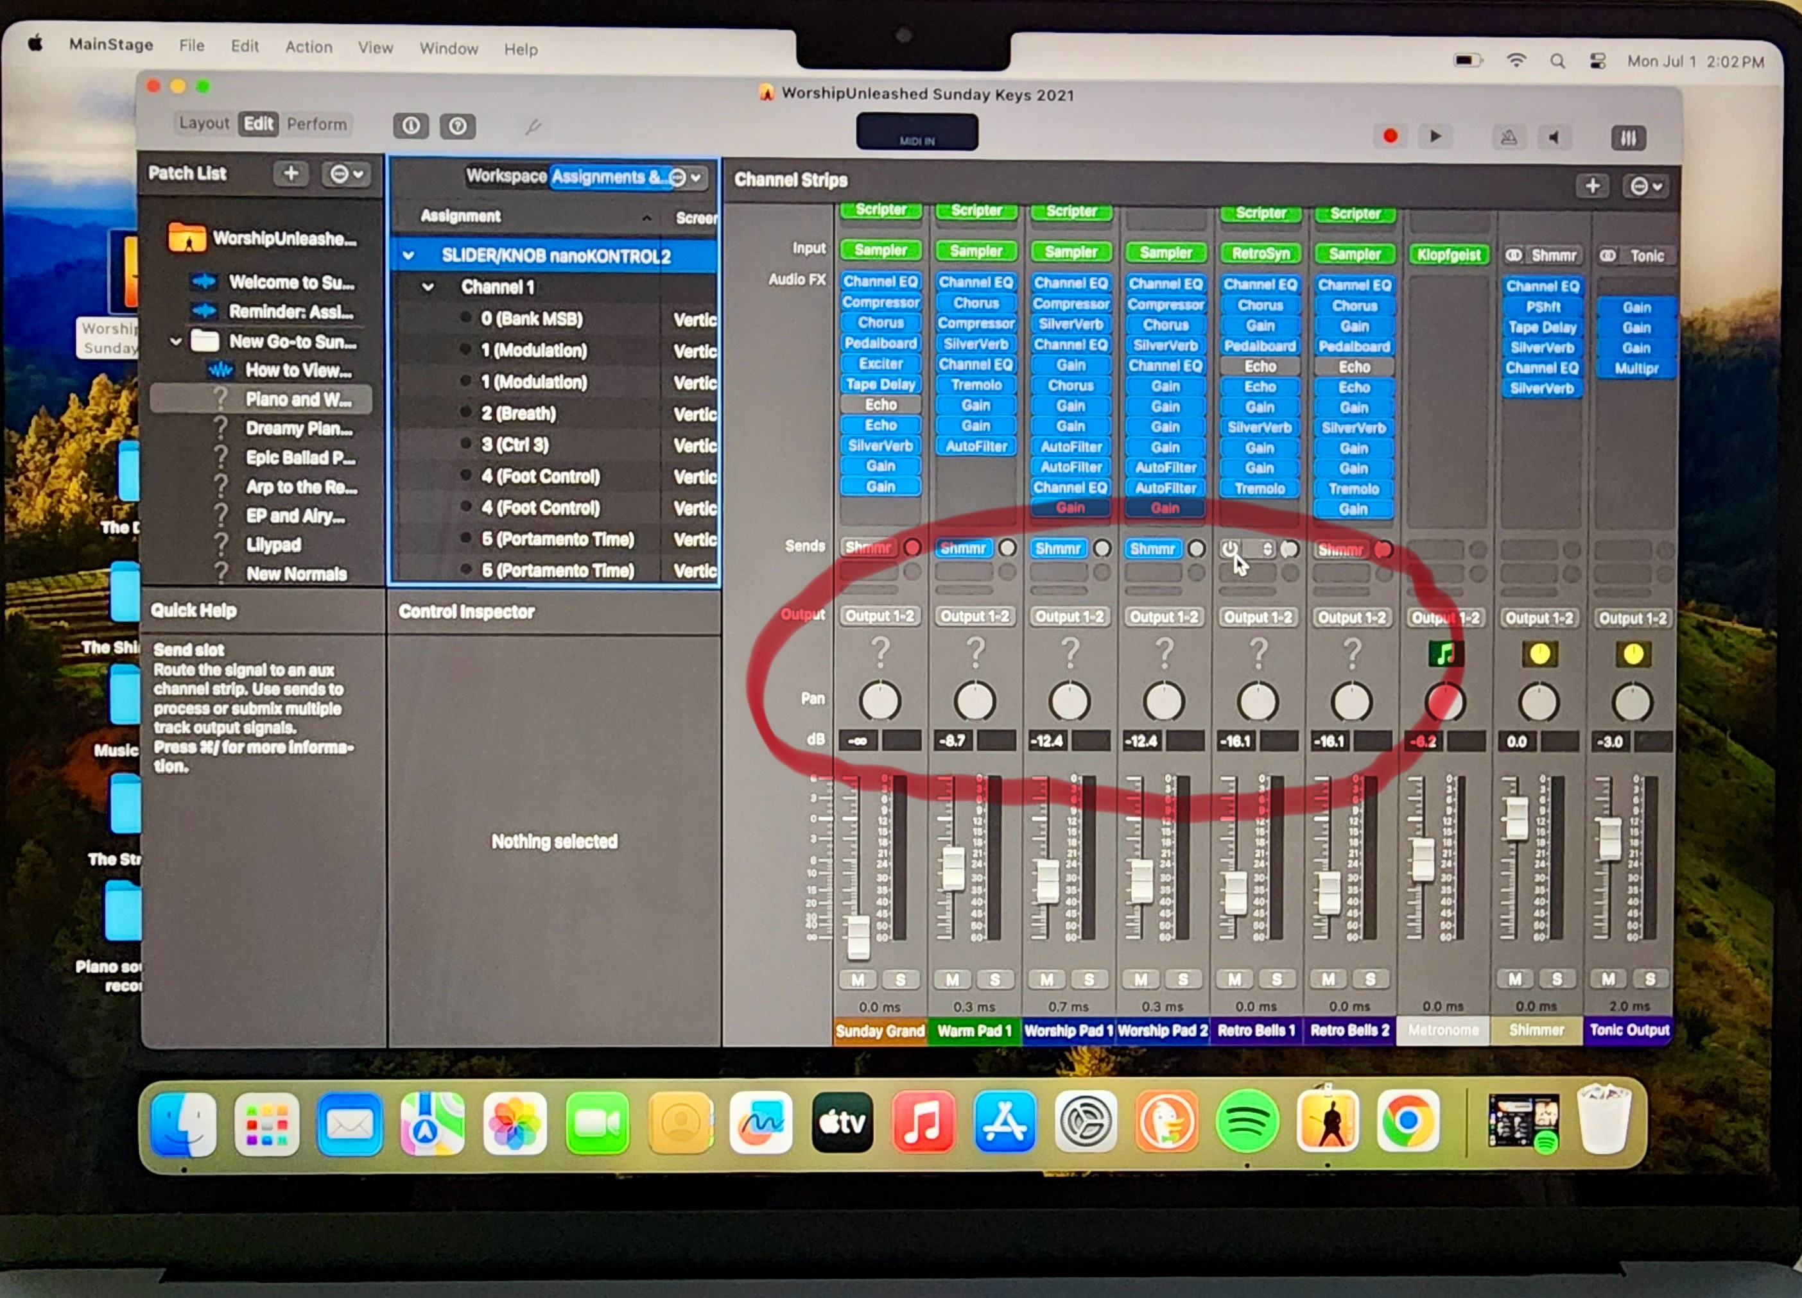Click the master mute speaker icon
The width and height of the screenshot is (1802, 1298).
point(1554,137)
